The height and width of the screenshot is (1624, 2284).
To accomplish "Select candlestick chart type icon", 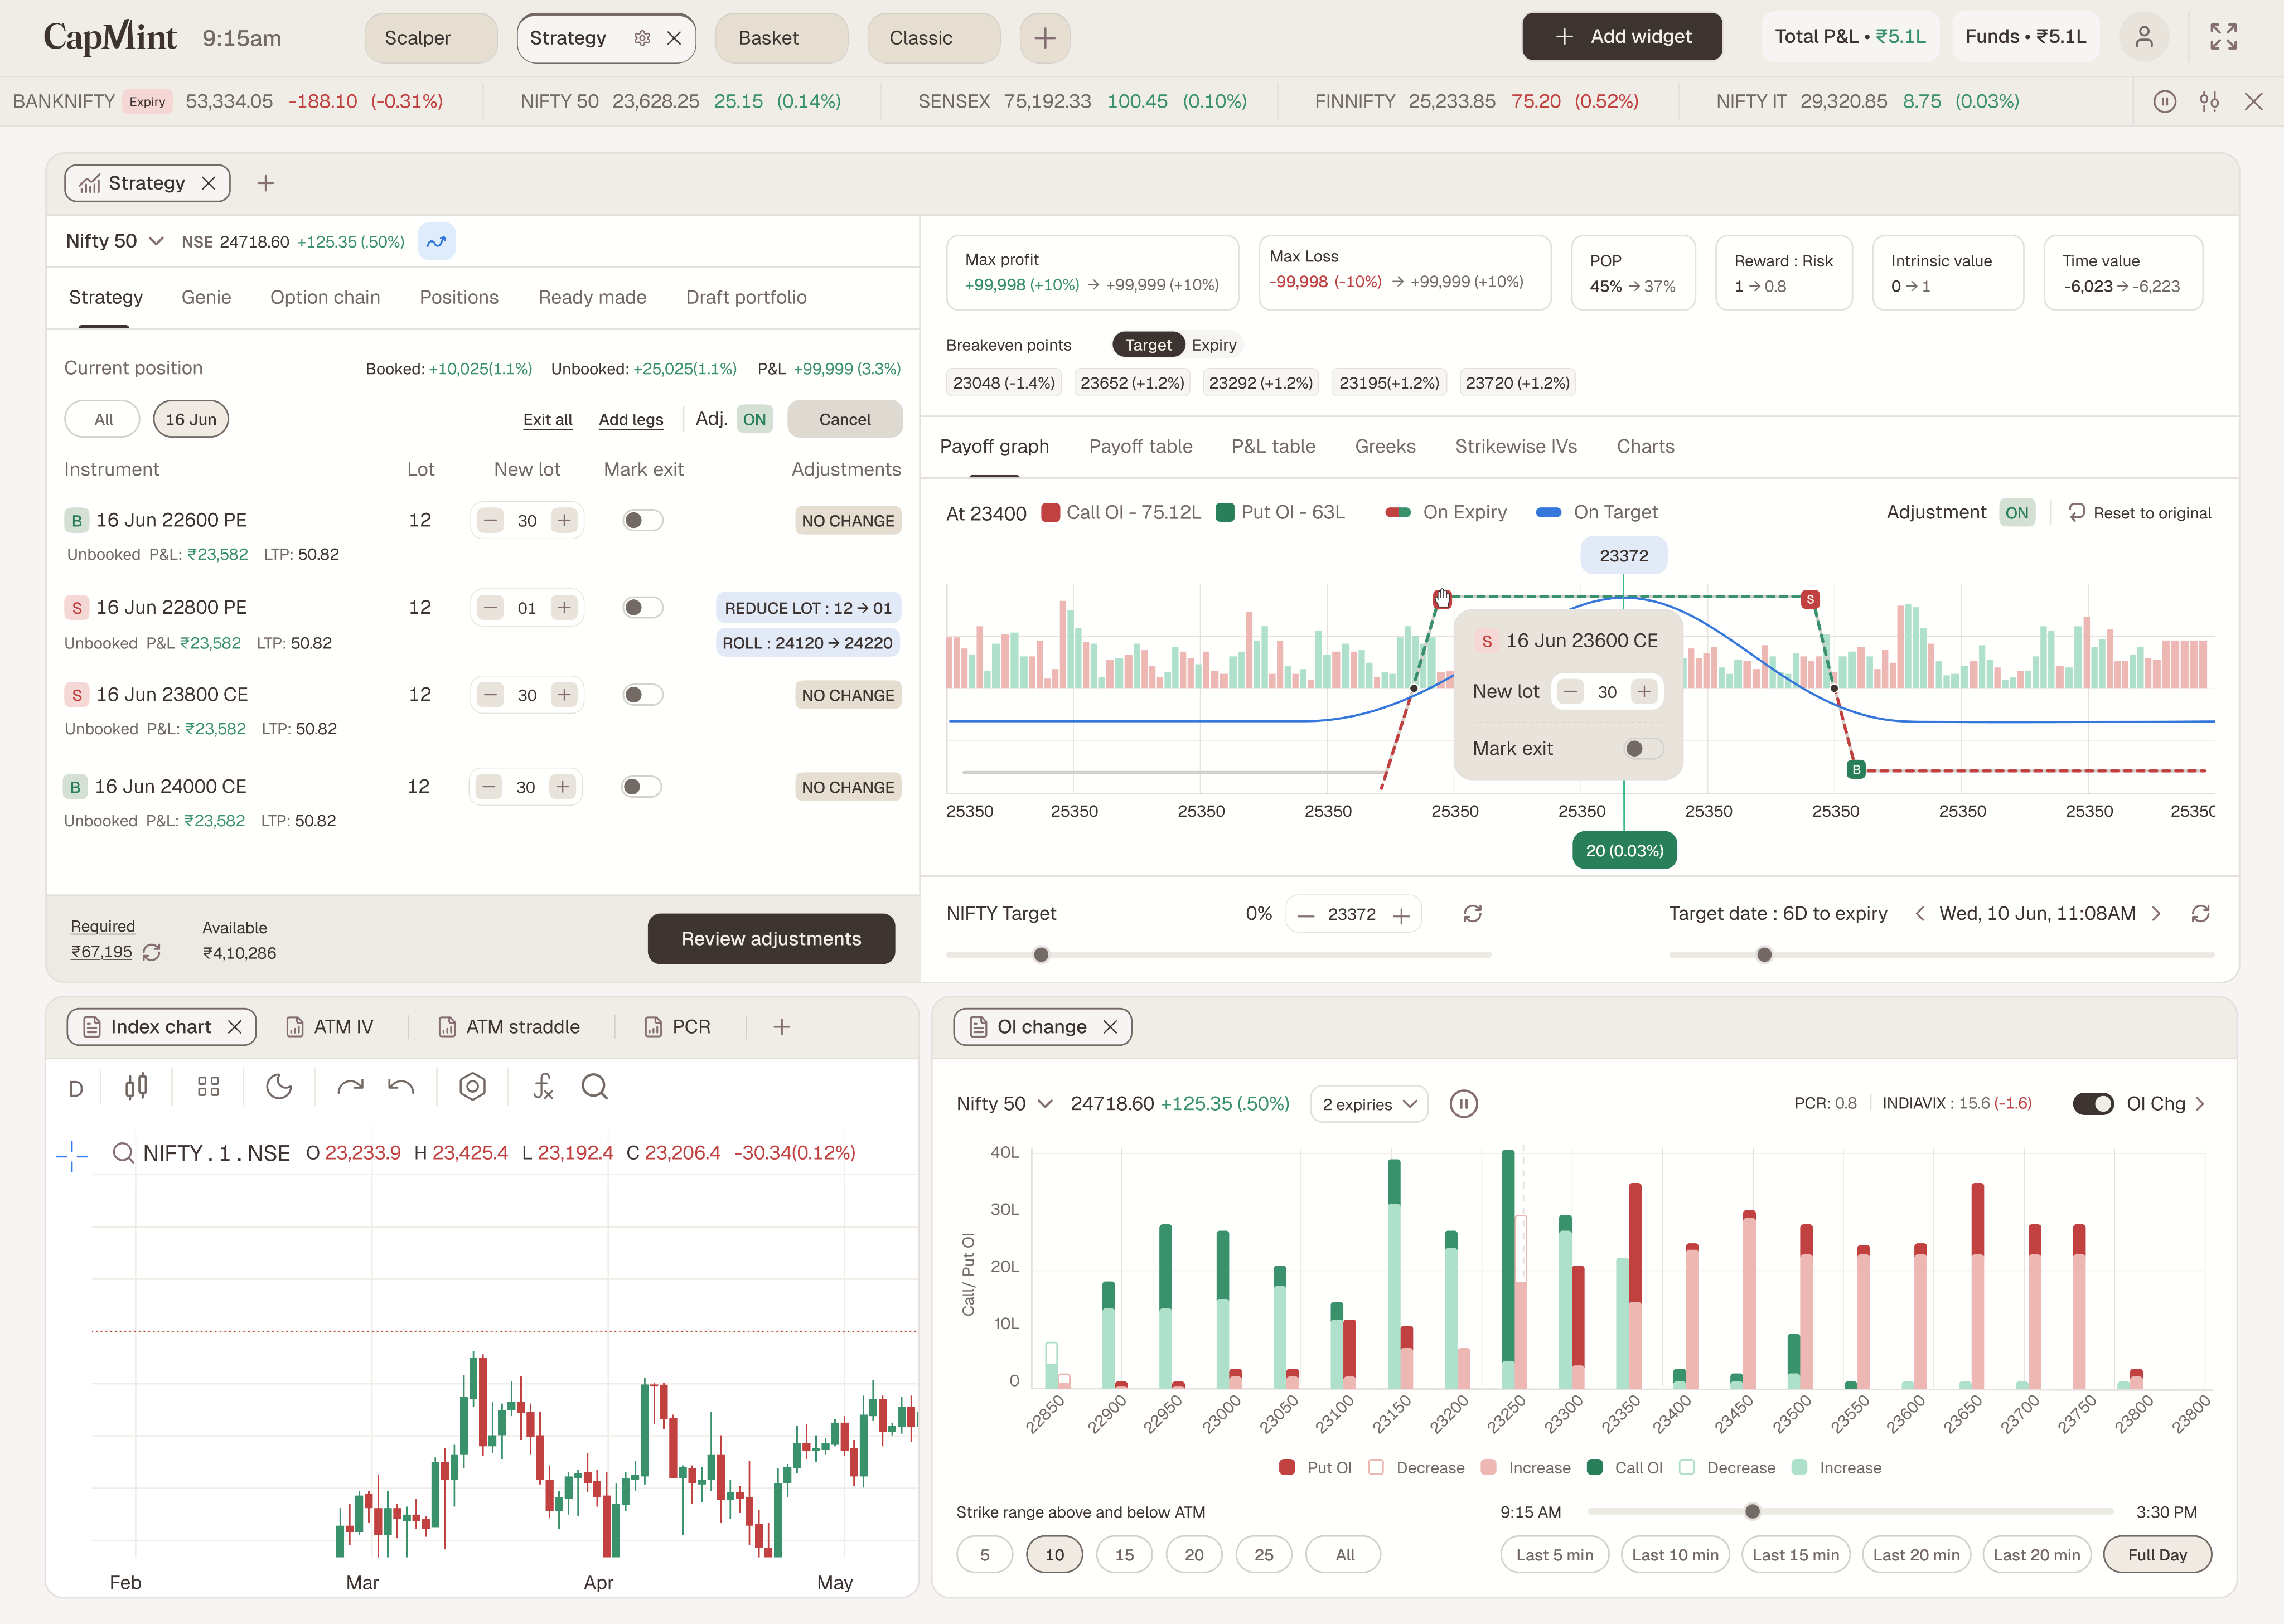I will [137, 1087].
